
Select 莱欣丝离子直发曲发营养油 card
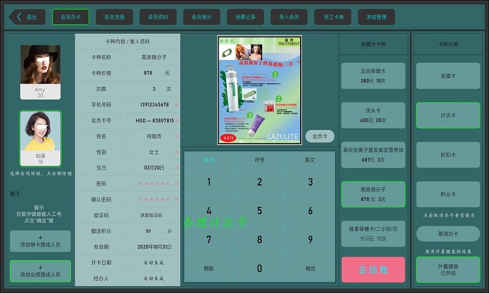coord(373,155)
